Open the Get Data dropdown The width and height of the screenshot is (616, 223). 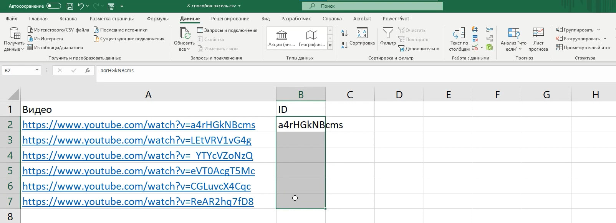point(14,40)
